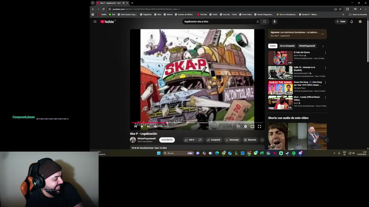Open the Prime Video bookmark

pos(245,14)
